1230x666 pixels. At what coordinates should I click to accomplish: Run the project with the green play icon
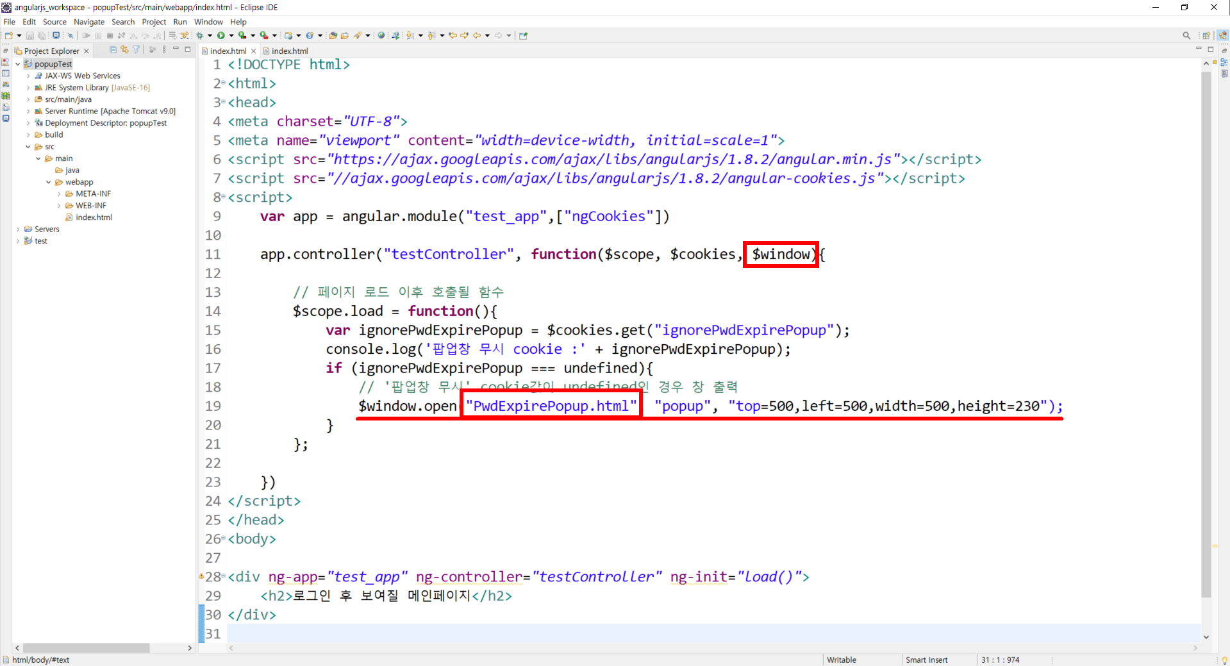point(221,35)
